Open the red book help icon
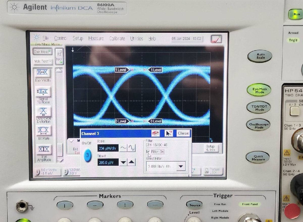Screen dimensions: 303x222 point(156,133)
